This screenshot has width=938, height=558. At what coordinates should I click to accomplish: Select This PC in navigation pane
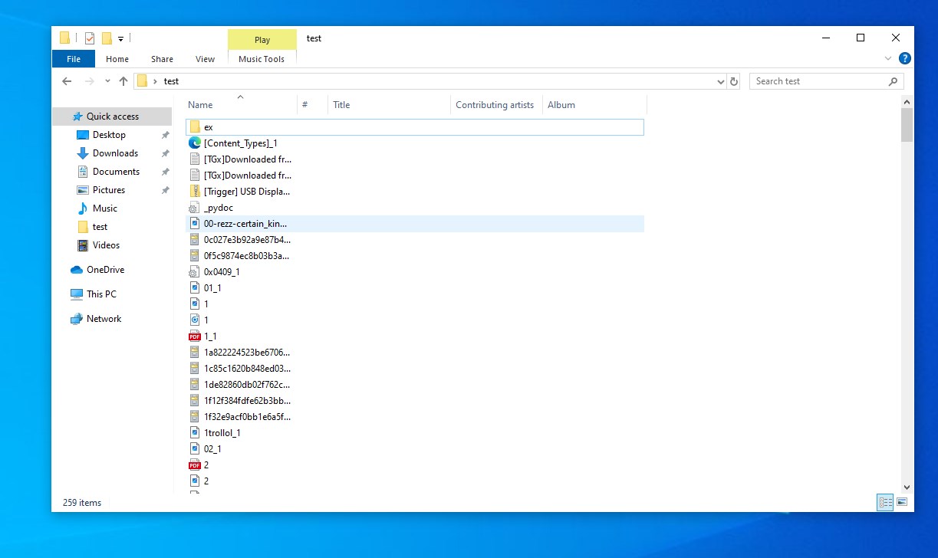tap(101, 294)
